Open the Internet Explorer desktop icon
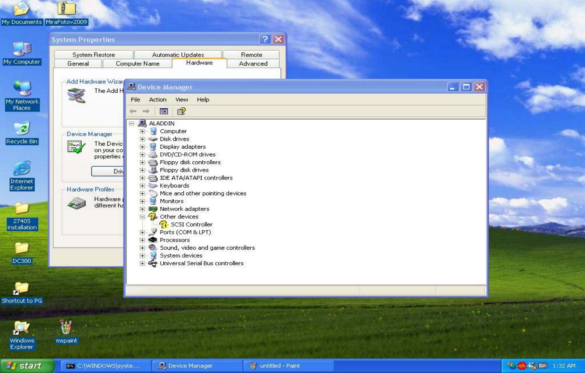The width and height of the screenshot is (585, 373). 22,176
